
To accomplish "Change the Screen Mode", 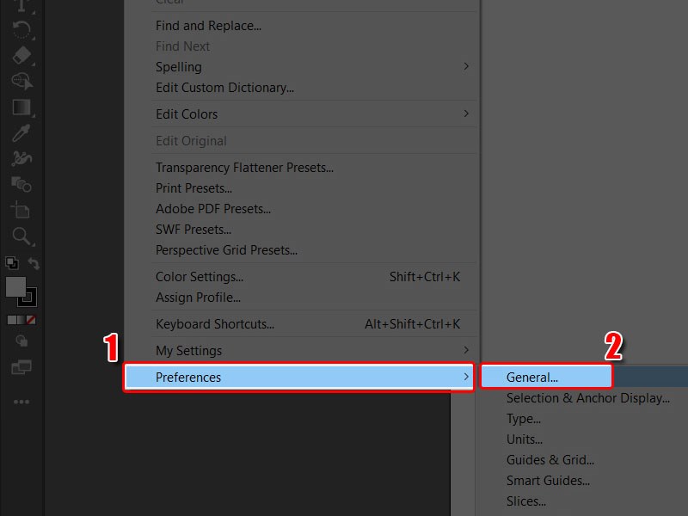I will point(21,367).
